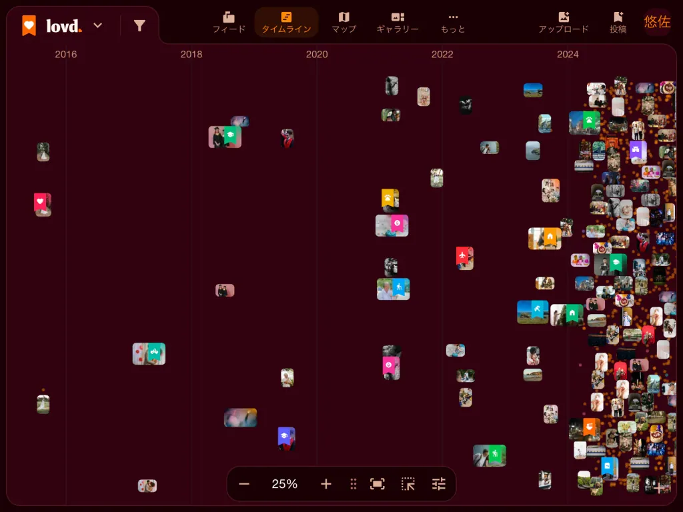Open the red graduate photo thumbnail near 2019
The height and width of the screenshot is (512, 683).
tap(287, 139)
